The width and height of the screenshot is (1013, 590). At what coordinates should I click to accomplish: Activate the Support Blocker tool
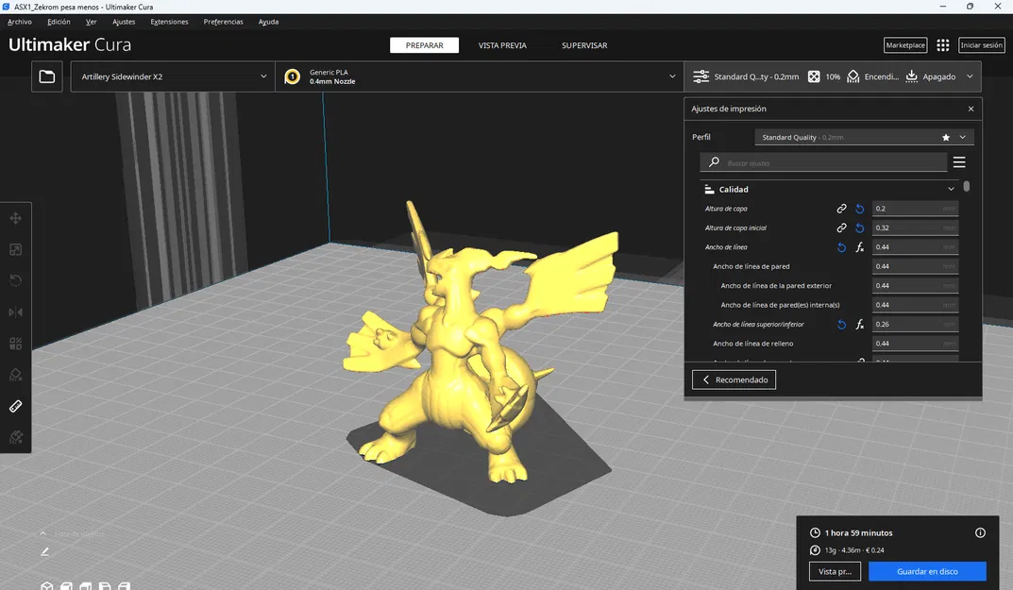[x=15, y=374]
